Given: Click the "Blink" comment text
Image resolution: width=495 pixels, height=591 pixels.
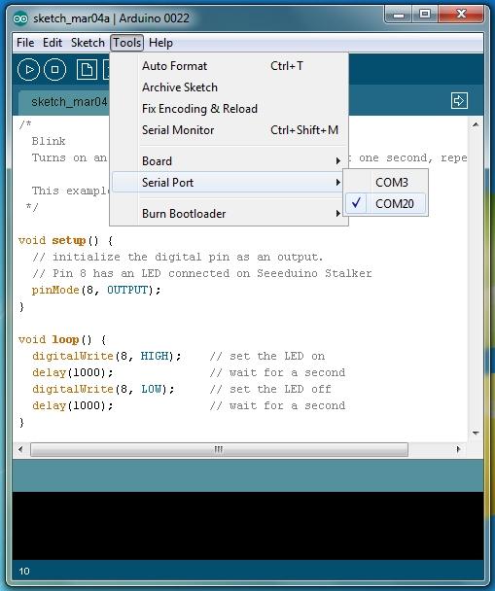Looking at the screenshot, I should [x=49, y=141].
